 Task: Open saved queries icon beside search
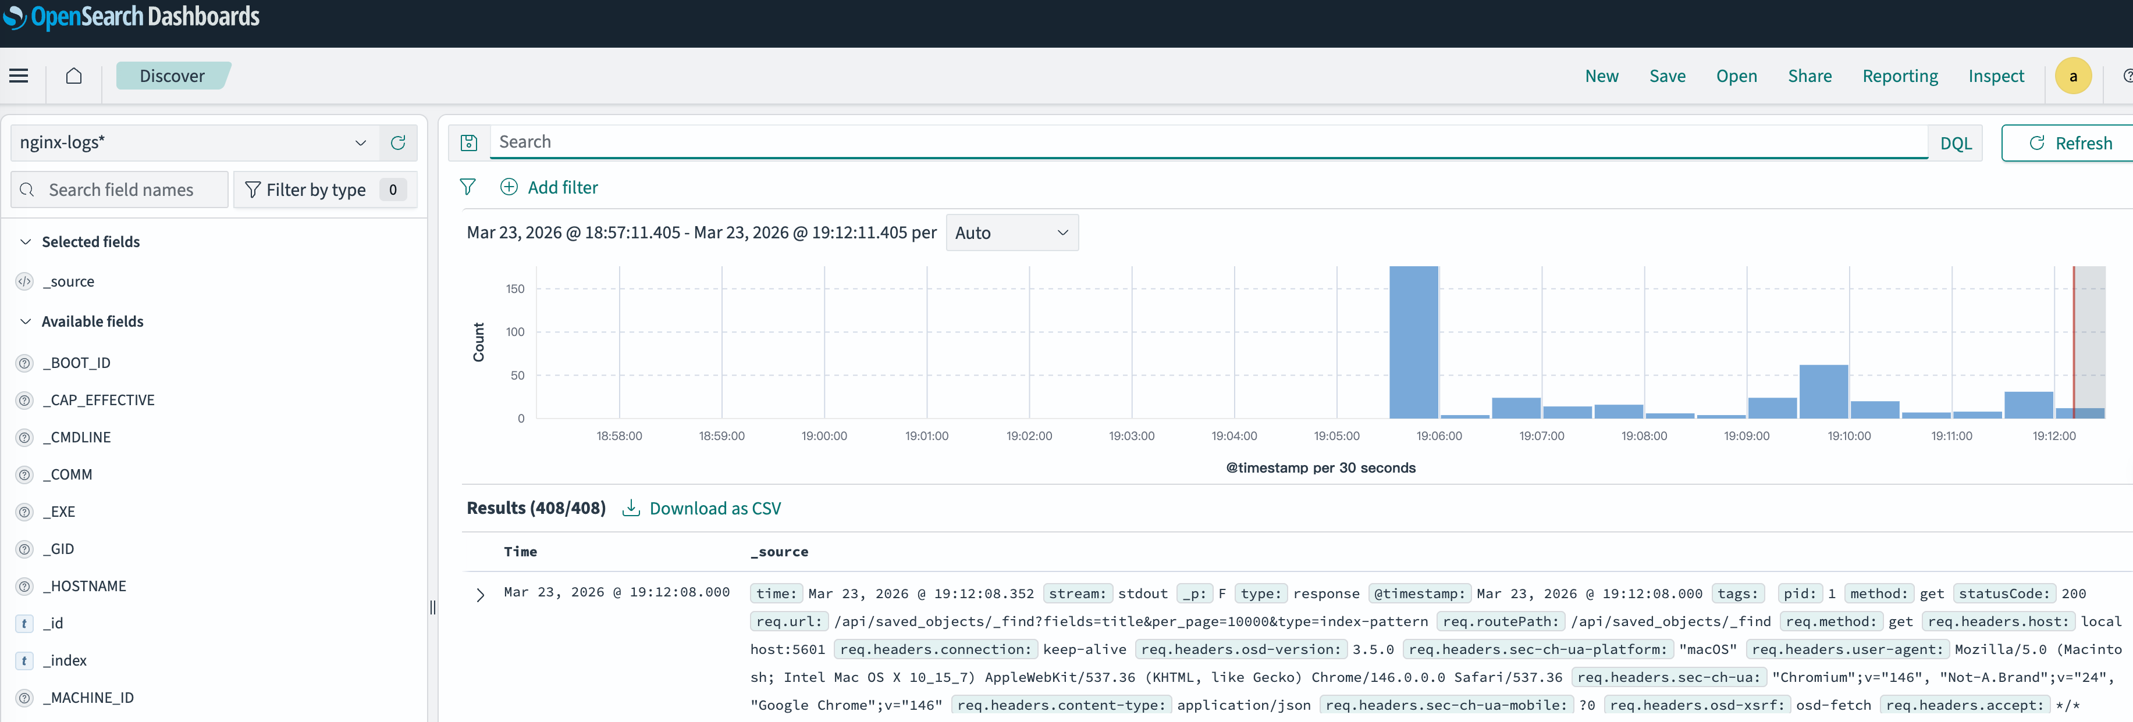pos(468,143)
